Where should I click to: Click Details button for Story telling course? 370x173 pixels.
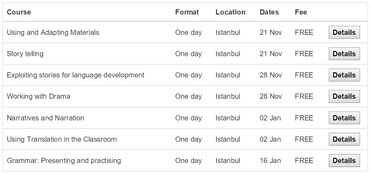pos(344,54)
